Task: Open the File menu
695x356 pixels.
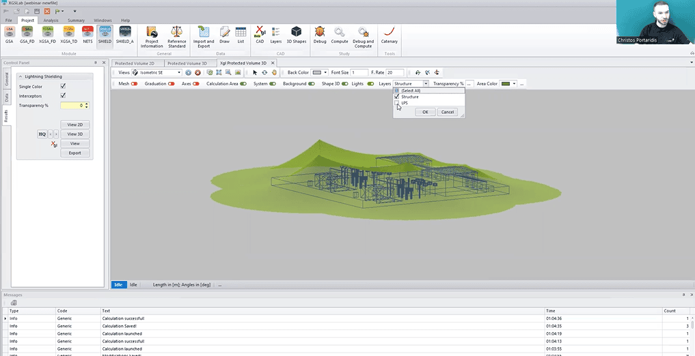Action: [x=8, y=20]
